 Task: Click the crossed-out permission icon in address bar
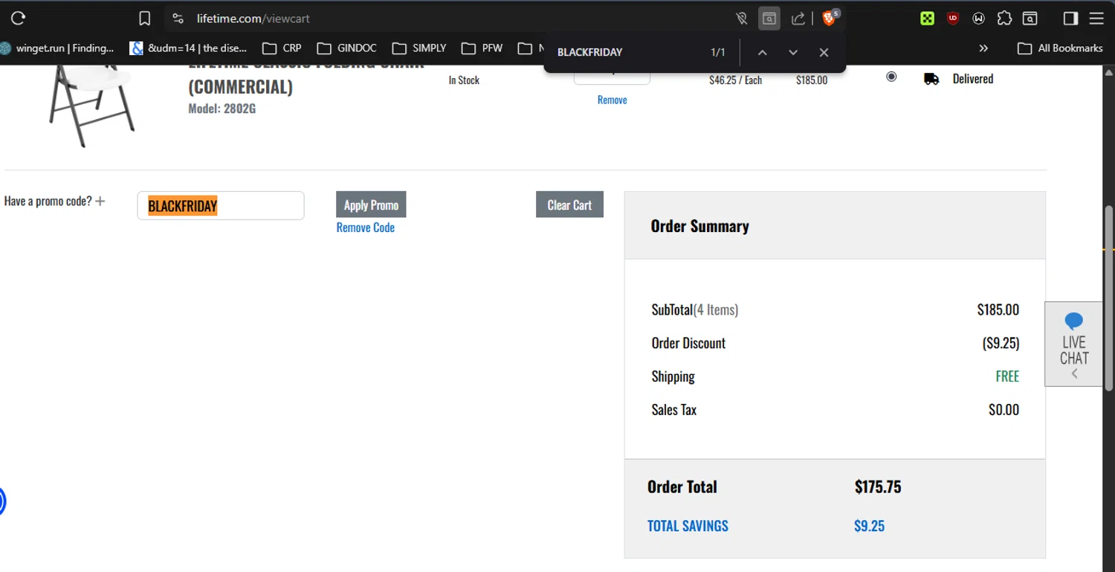(x=741, y=19)
